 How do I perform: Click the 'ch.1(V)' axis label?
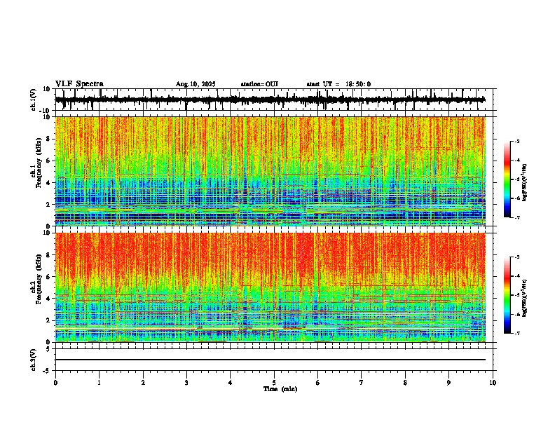click(34, 100)
